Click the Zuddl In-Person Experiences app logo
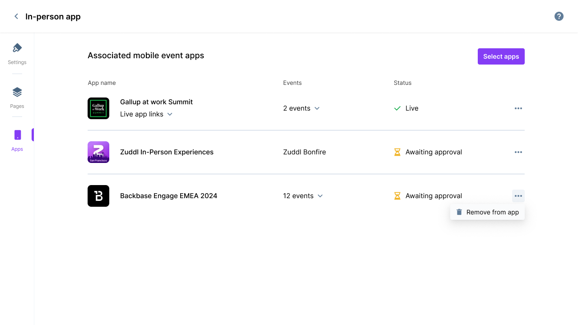The width and height of the screenshot is (578, 325). click(x=98, y=152)
